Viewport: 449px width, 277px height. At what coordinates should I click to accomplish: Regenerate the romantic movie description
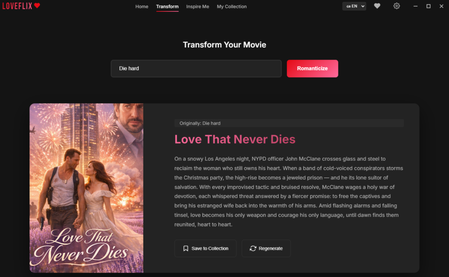pyautogui.click(x=266, y=248)
